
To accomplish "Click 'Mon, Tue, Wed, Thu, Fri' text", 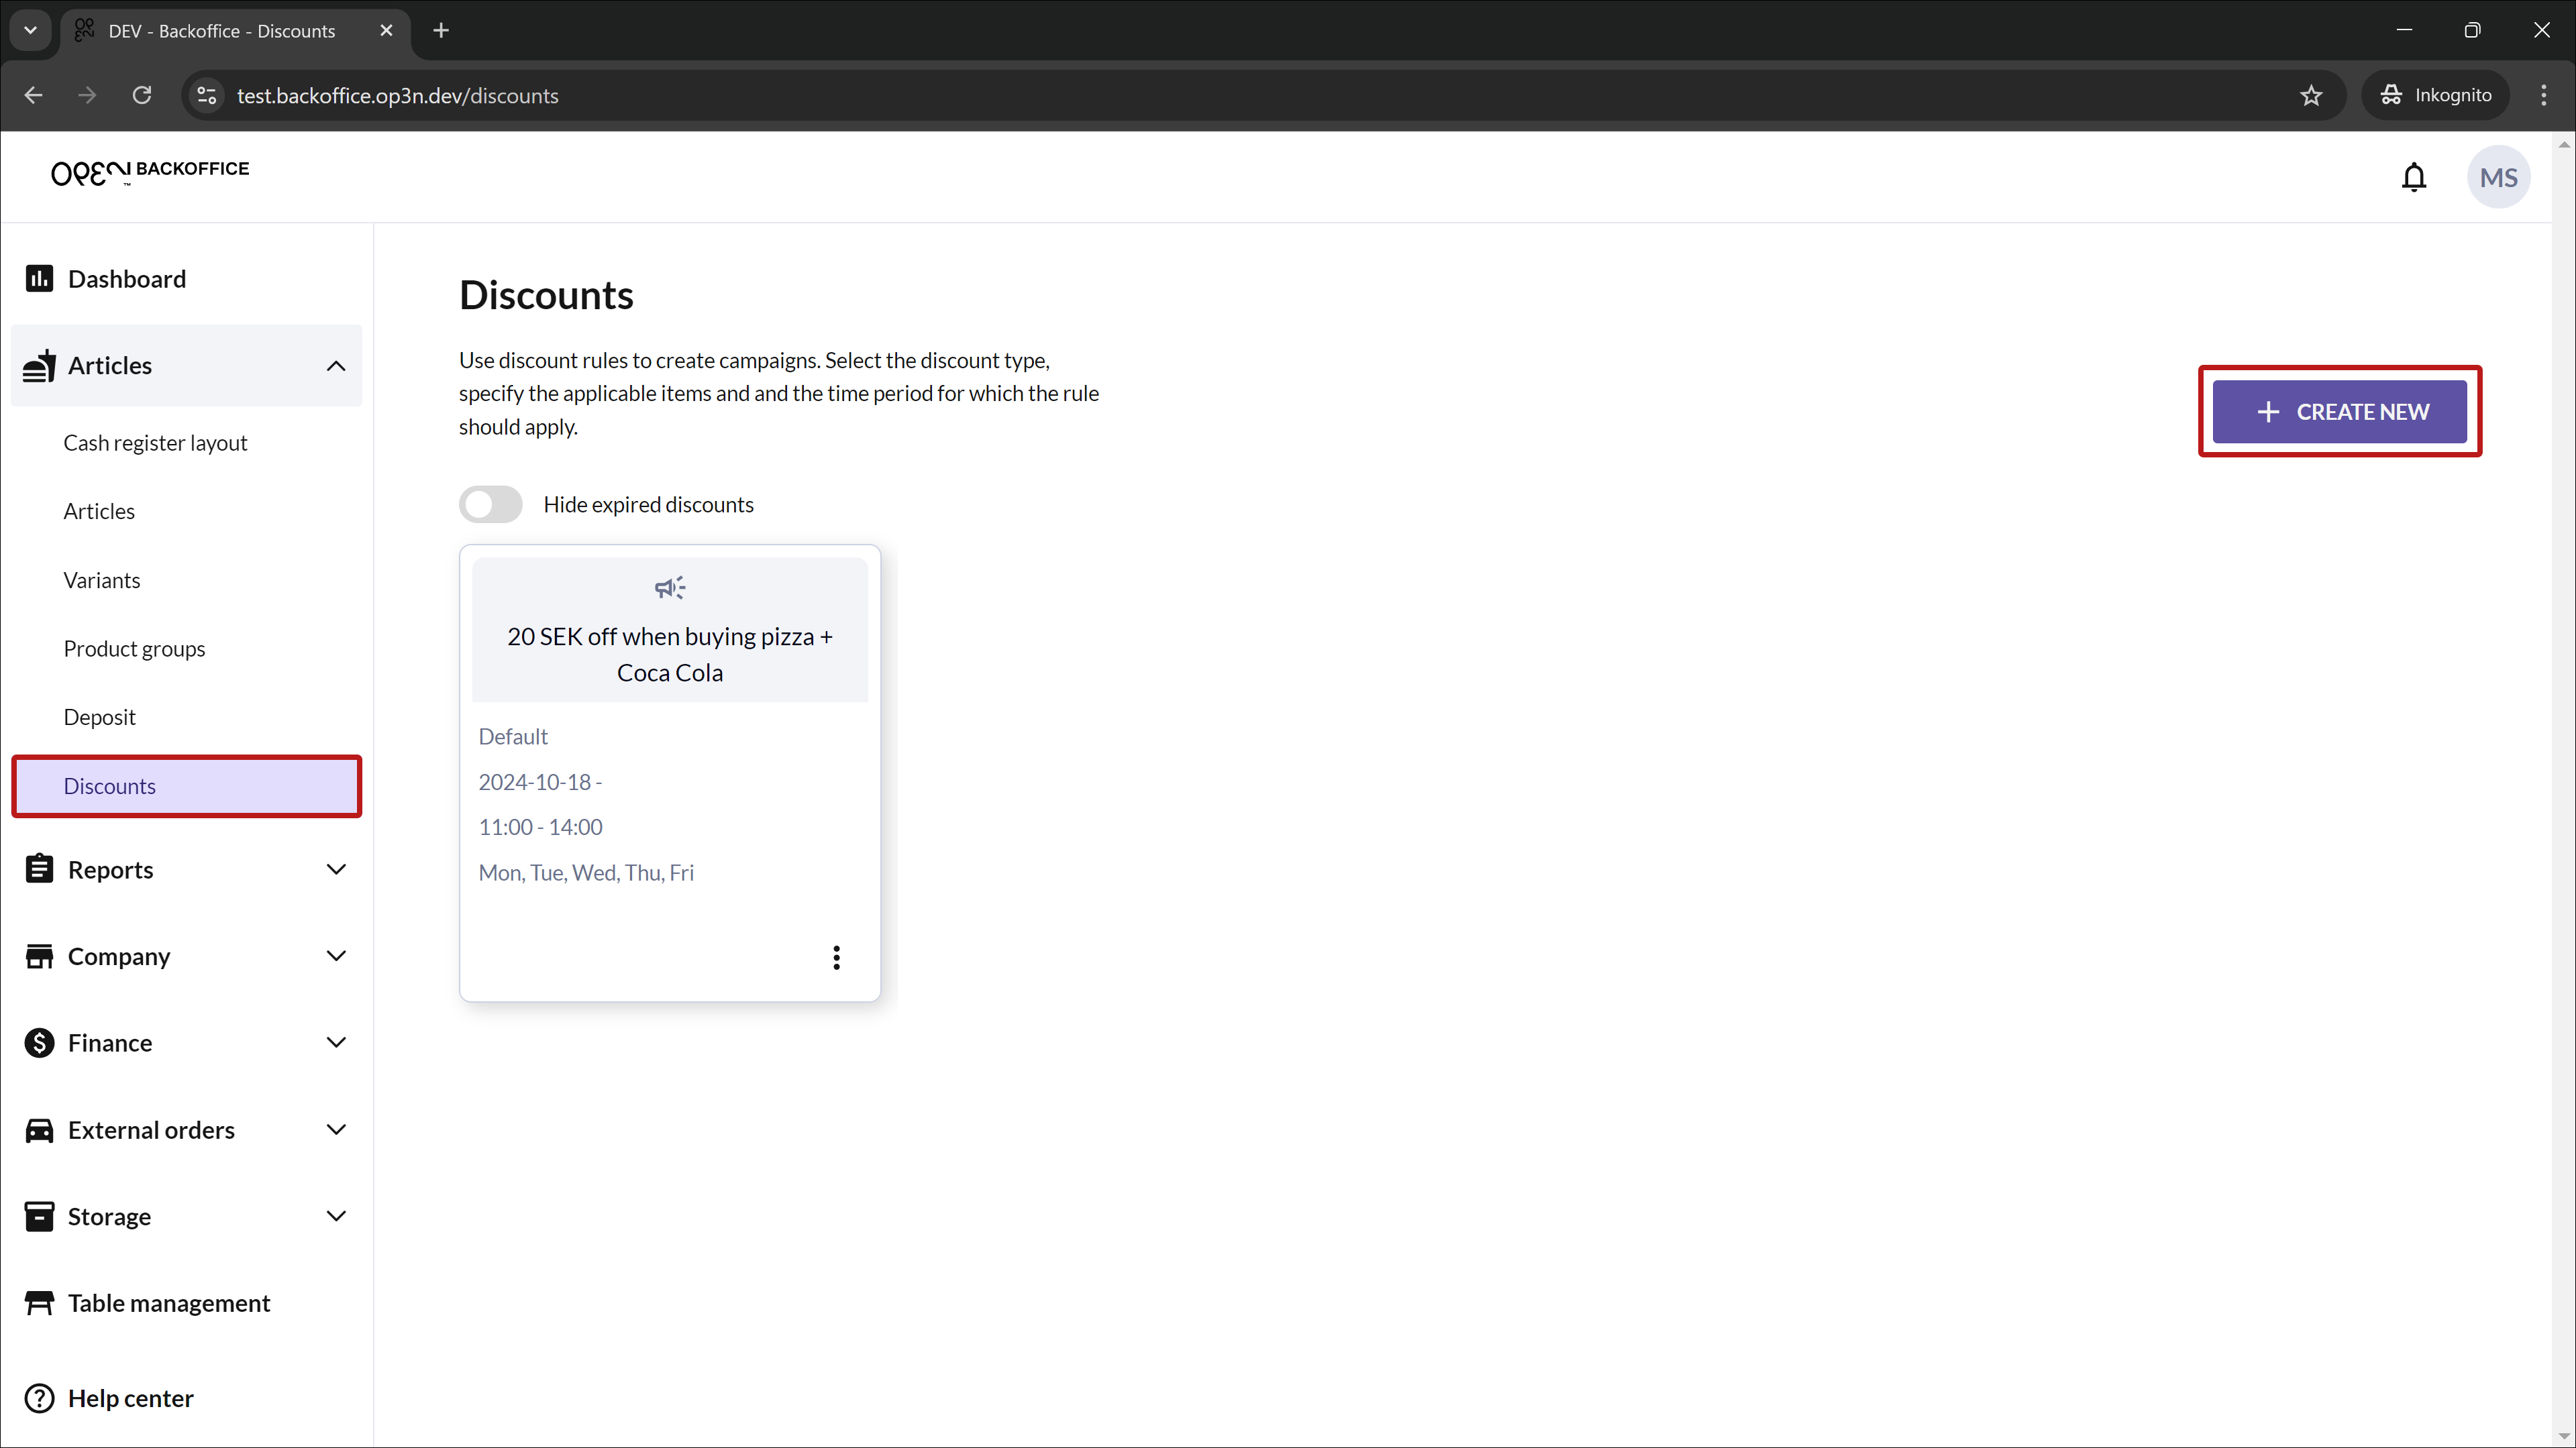I will [x=586, y=873].
